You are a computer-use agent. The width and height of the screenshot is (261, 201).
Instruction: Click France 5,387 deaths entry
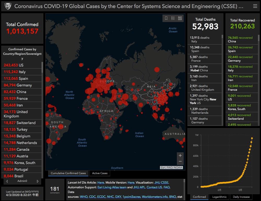pyautogui.click(x=205, y=59)
